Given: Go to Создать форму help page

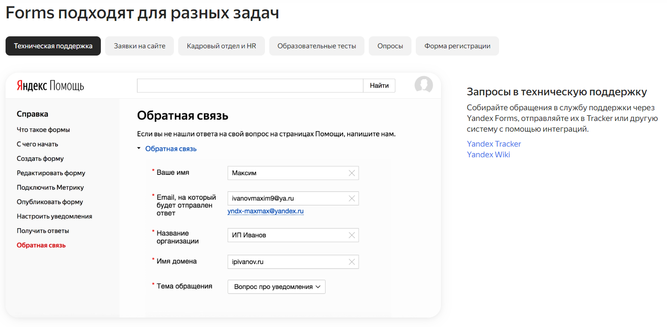Looking at the screenshot, I should [x=40, y=159].
